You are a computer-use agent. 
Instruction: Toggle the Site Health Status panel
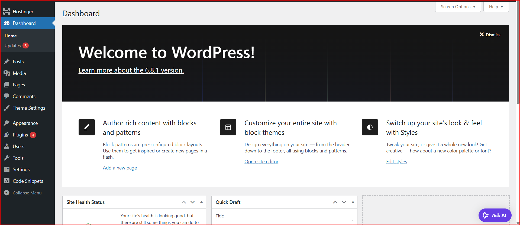click(x=201, y=202)
